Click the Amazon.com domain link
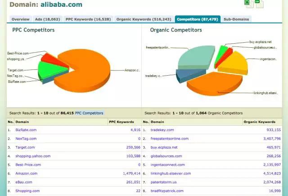Image resolution: width=288 pixels, height=196 pixels. [26, 173]
